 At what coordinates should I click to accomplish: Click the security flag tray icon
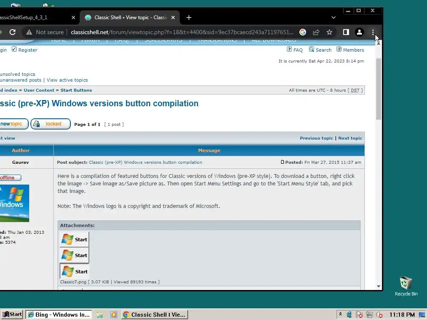359,315
